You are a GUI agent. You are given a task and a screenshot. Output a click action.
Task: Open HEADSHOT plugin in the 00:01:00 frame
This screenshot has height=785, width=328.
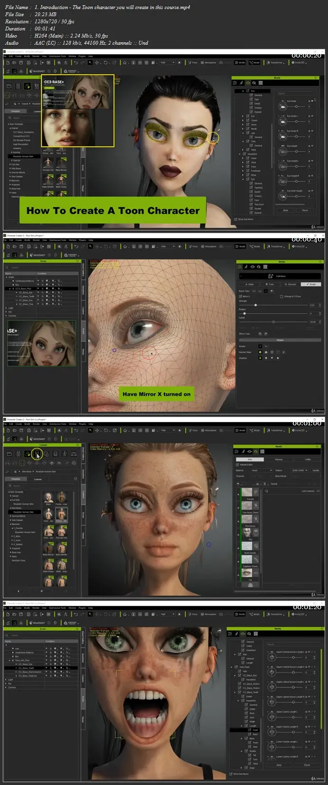coord(36,439)
